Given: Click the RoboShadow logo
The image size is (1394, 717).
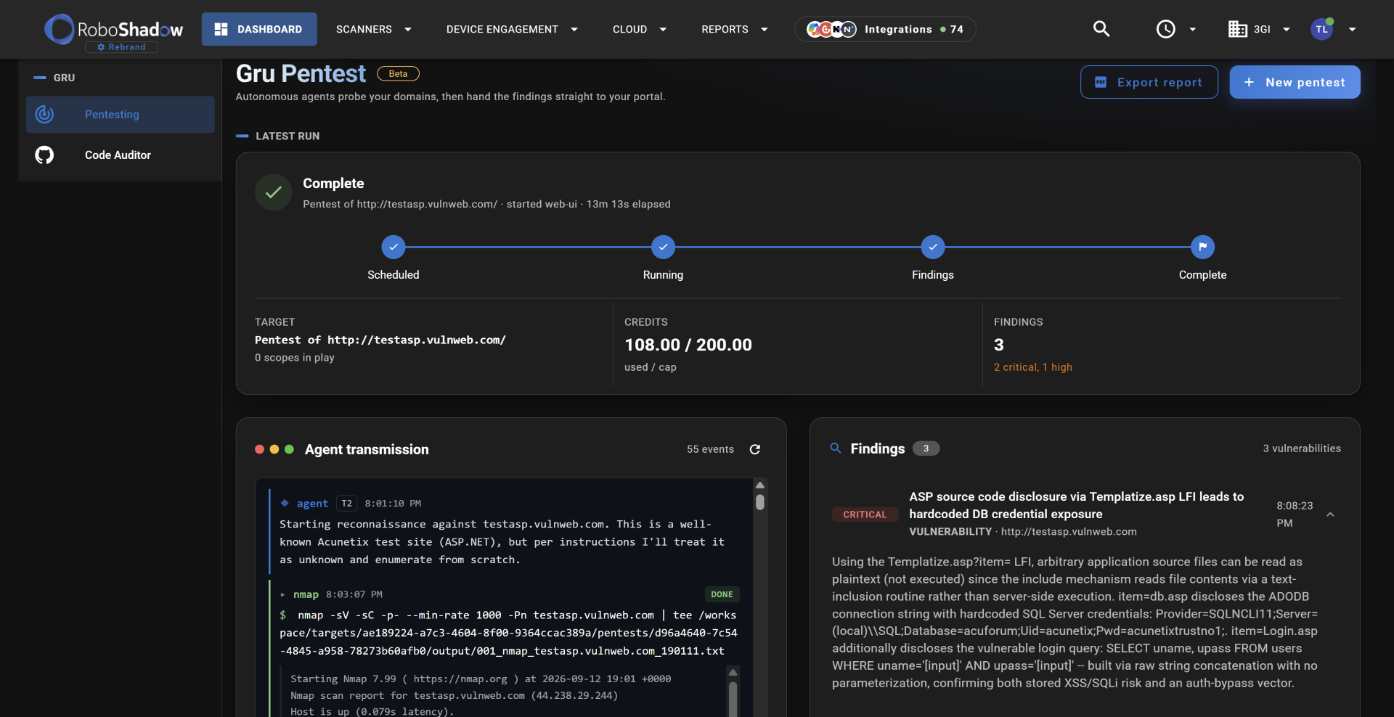Looking at the screenshot, I should (113, 29).
